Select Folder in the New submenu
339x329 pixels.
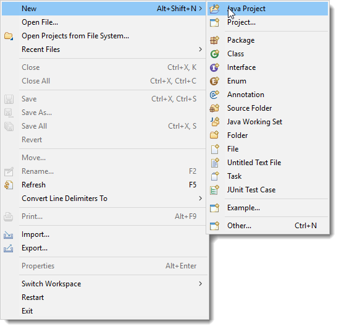267,135
